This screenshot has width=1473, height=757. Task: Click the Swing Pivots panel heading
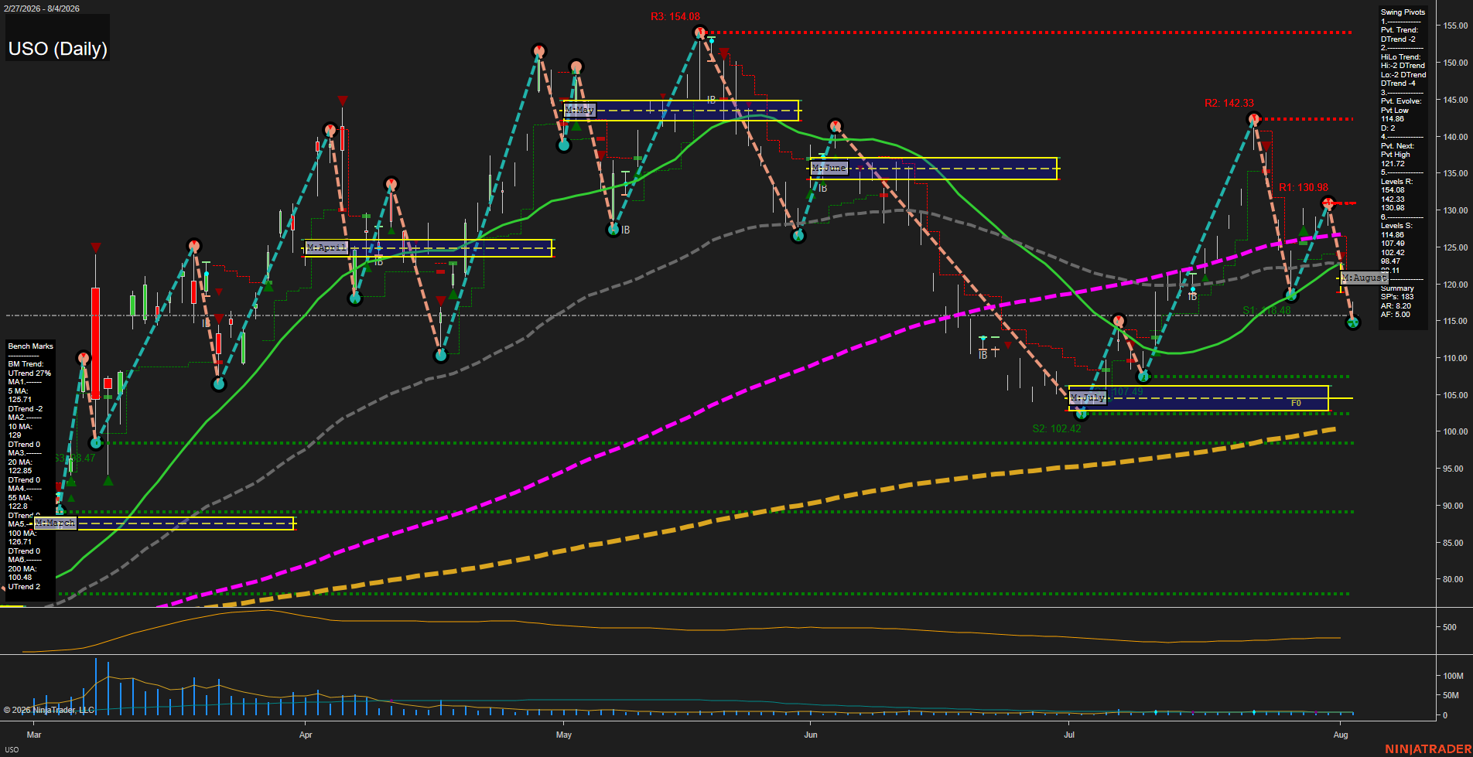tap(1403, 12)
